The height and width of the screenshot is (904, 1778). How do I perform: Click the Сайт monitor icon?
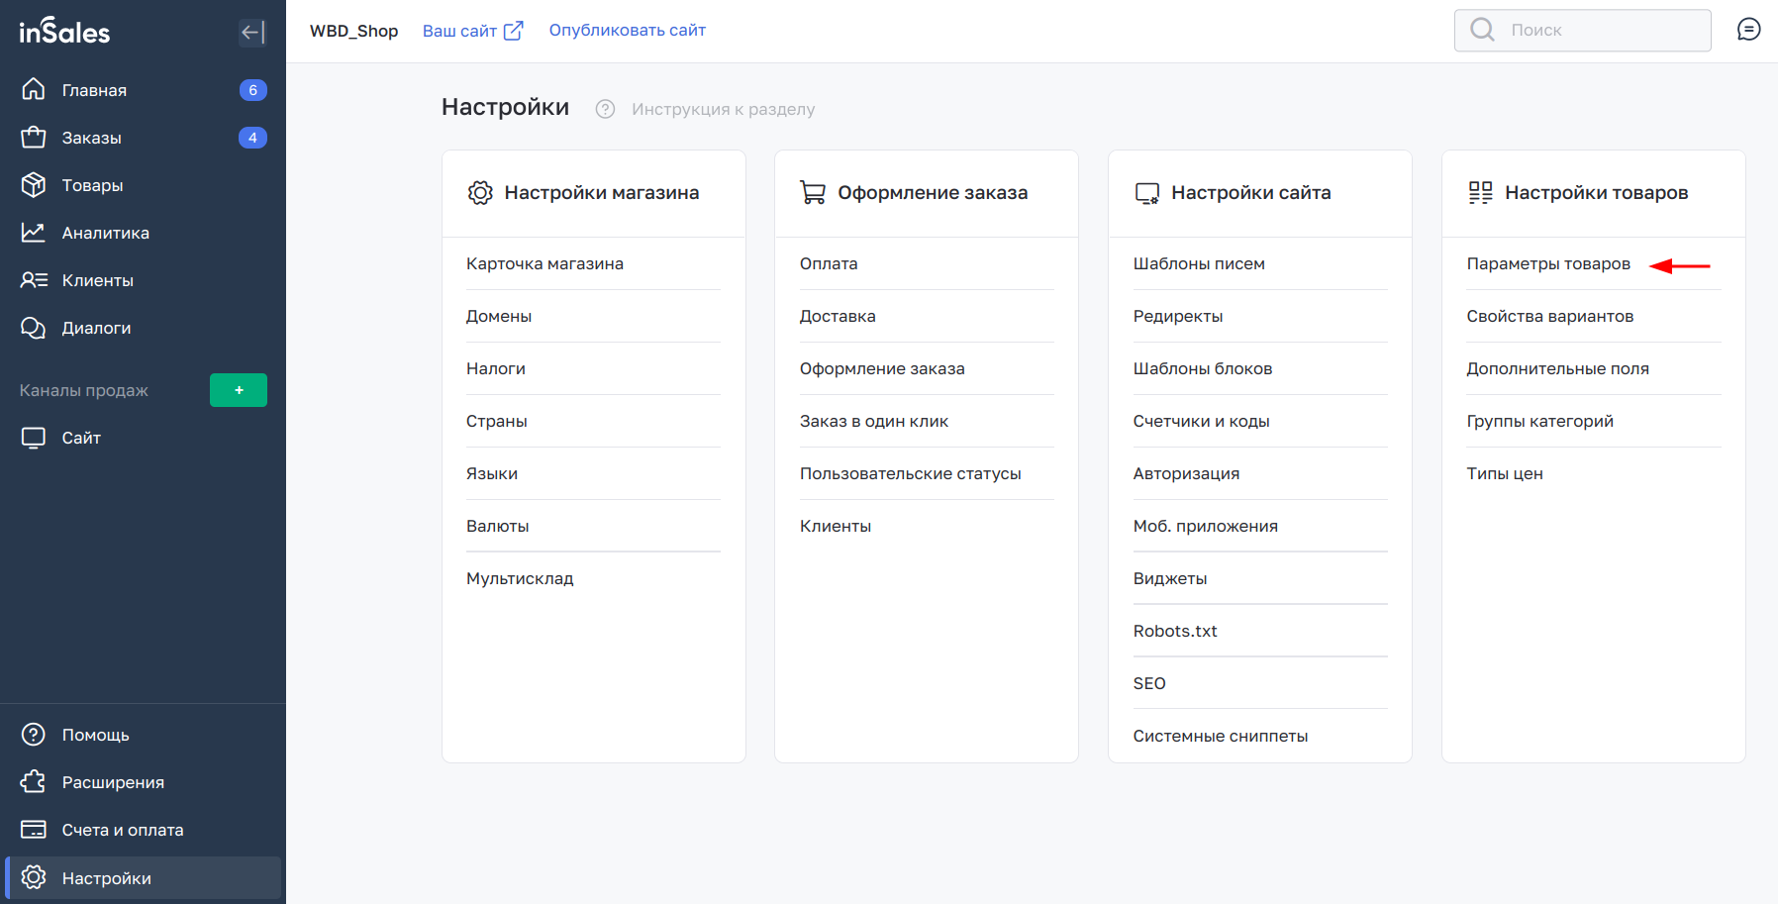click(x=34, y=438)
